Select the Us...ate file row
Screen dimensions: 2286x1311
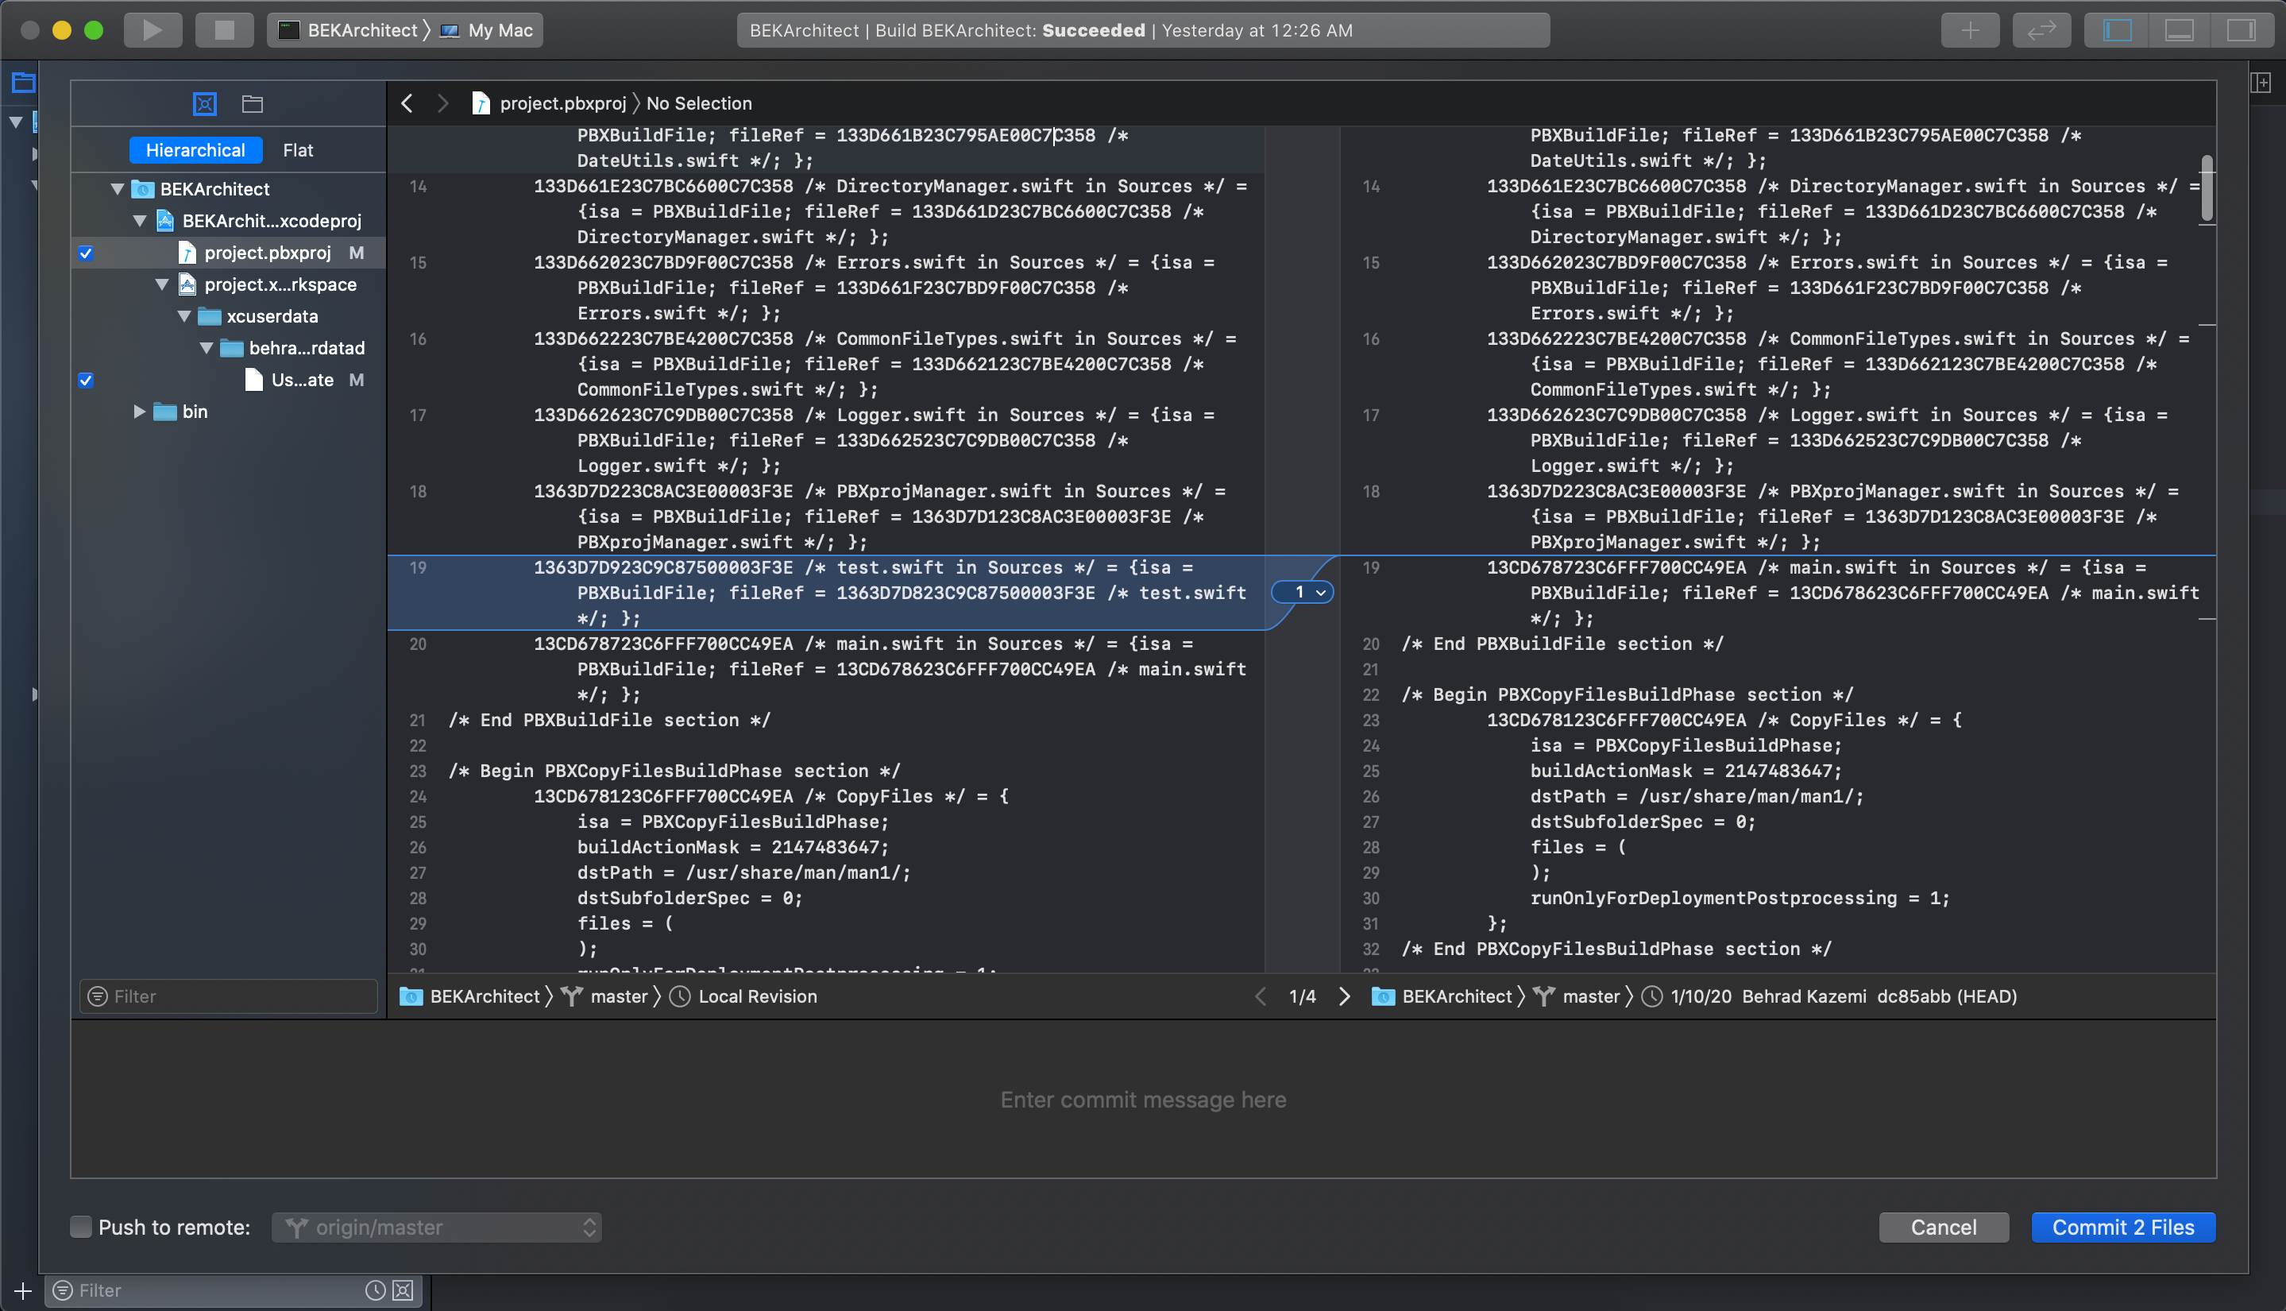pyautogui.click(x=229, y=380)
